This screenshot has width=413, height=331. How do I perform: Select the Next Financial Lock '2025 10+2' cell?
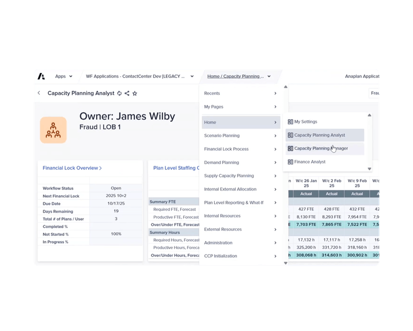pos(116,196)
